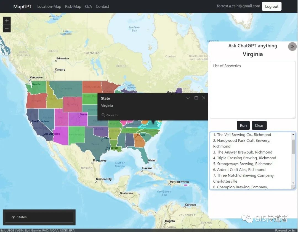Image resolution: width=298 pixels, height=232 pixels.
Task: Click the Bogotá city marker
Action: click(165, 223)
